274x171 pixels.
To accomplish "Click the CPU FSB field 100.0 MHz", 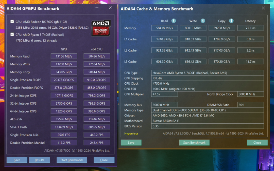I will 208,89.
